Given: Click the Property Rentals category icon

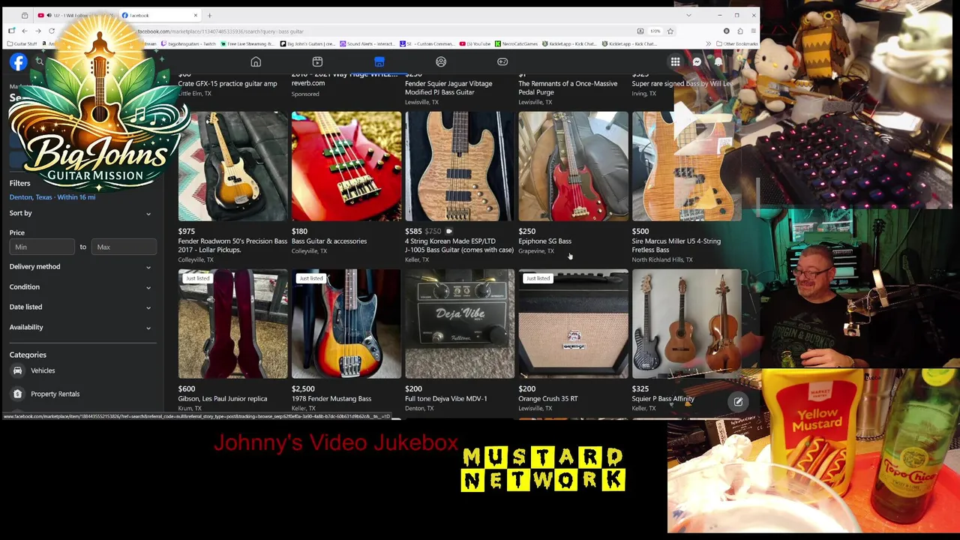Looking at the screenshot, I should 17,394.
